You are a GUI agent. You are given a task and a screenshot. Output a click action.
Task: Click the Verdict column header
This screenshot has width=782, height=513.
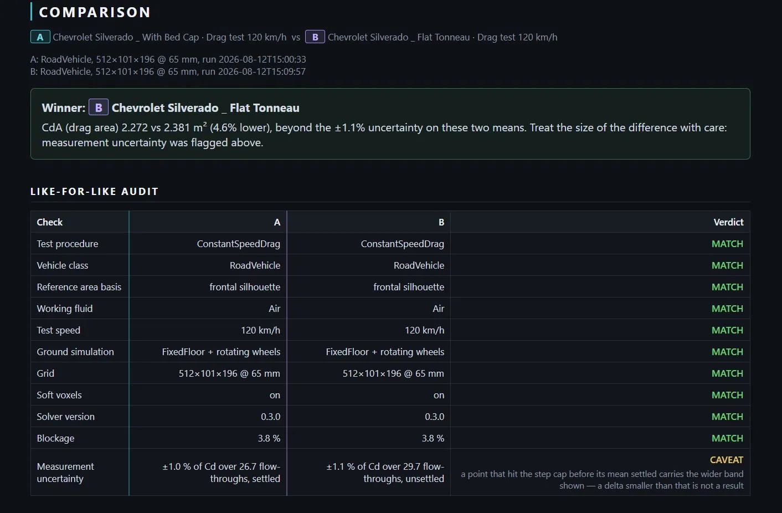[728, 222]
